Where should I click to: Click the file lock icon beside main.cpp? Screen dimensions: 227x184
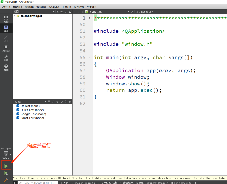(83, 12)
